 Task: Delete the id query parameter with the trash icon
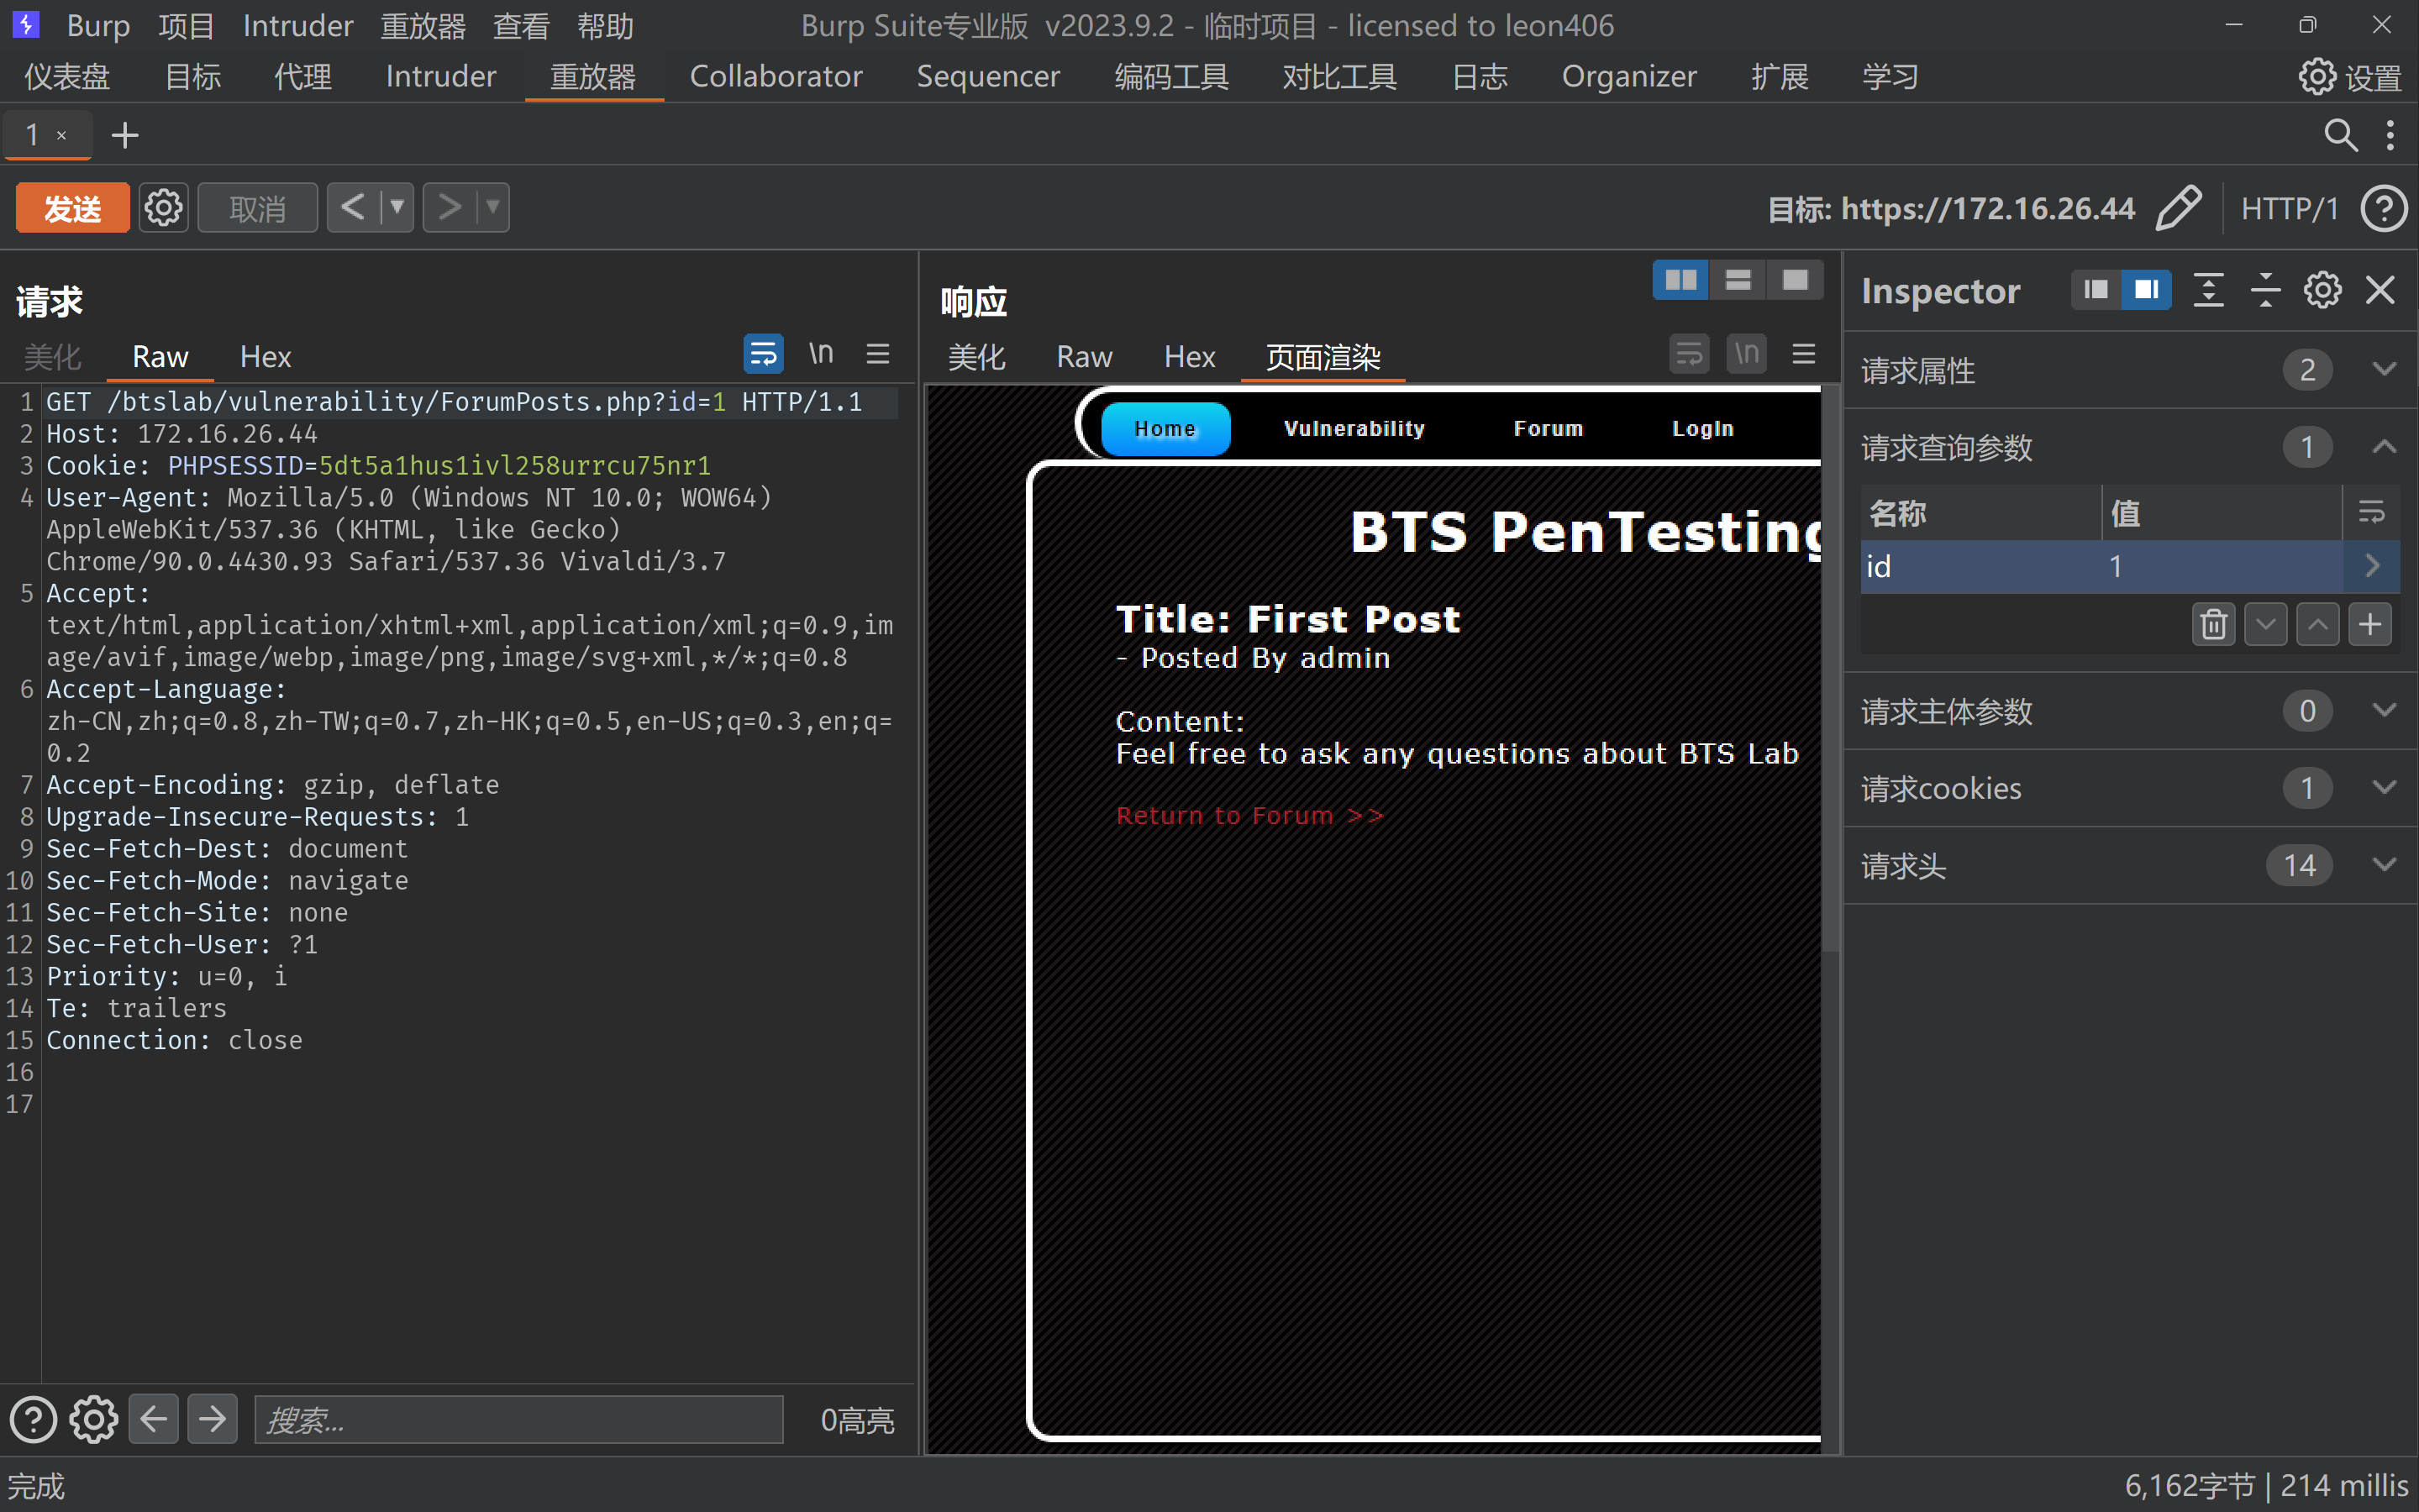[x=2213, y=624]
